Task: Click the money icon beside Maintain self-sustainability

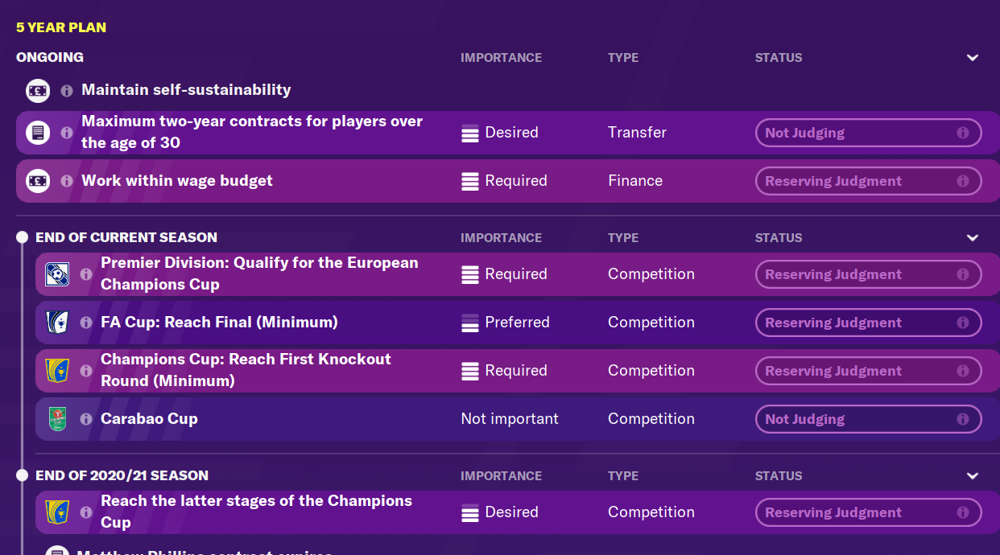Action: coord(38,91)
